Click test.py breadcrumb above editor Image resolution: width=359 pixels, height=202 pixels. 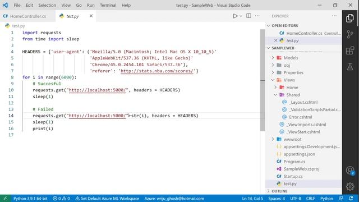point(19,26)
